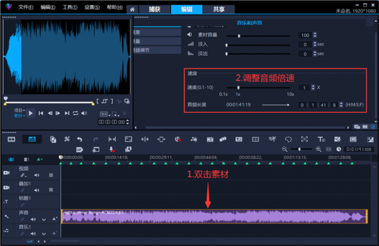Click the 速度 speed slider handle

click(239, 87)
